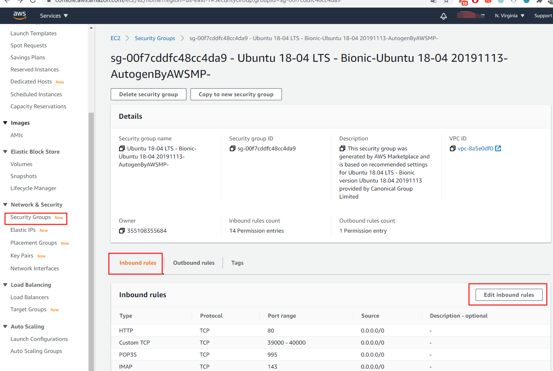
Task: Copy the security group ID icon
Action: pos(232,148)
